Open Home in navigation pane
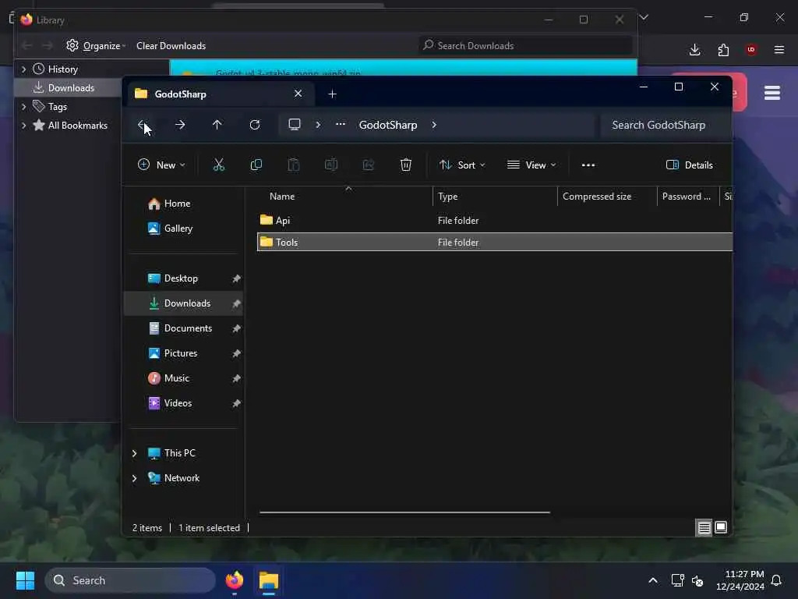This screenshot has width=798, height=599. click(x=177, y=204)
